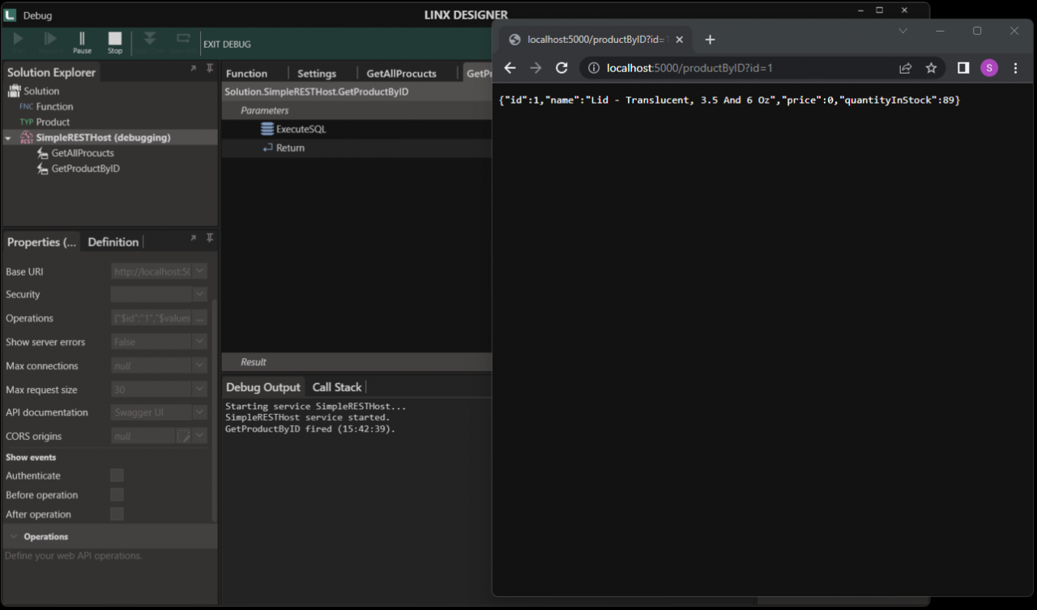Click EXIT DEBUG
This screenshot has width=1037, height=610.
tap(227, 45)
